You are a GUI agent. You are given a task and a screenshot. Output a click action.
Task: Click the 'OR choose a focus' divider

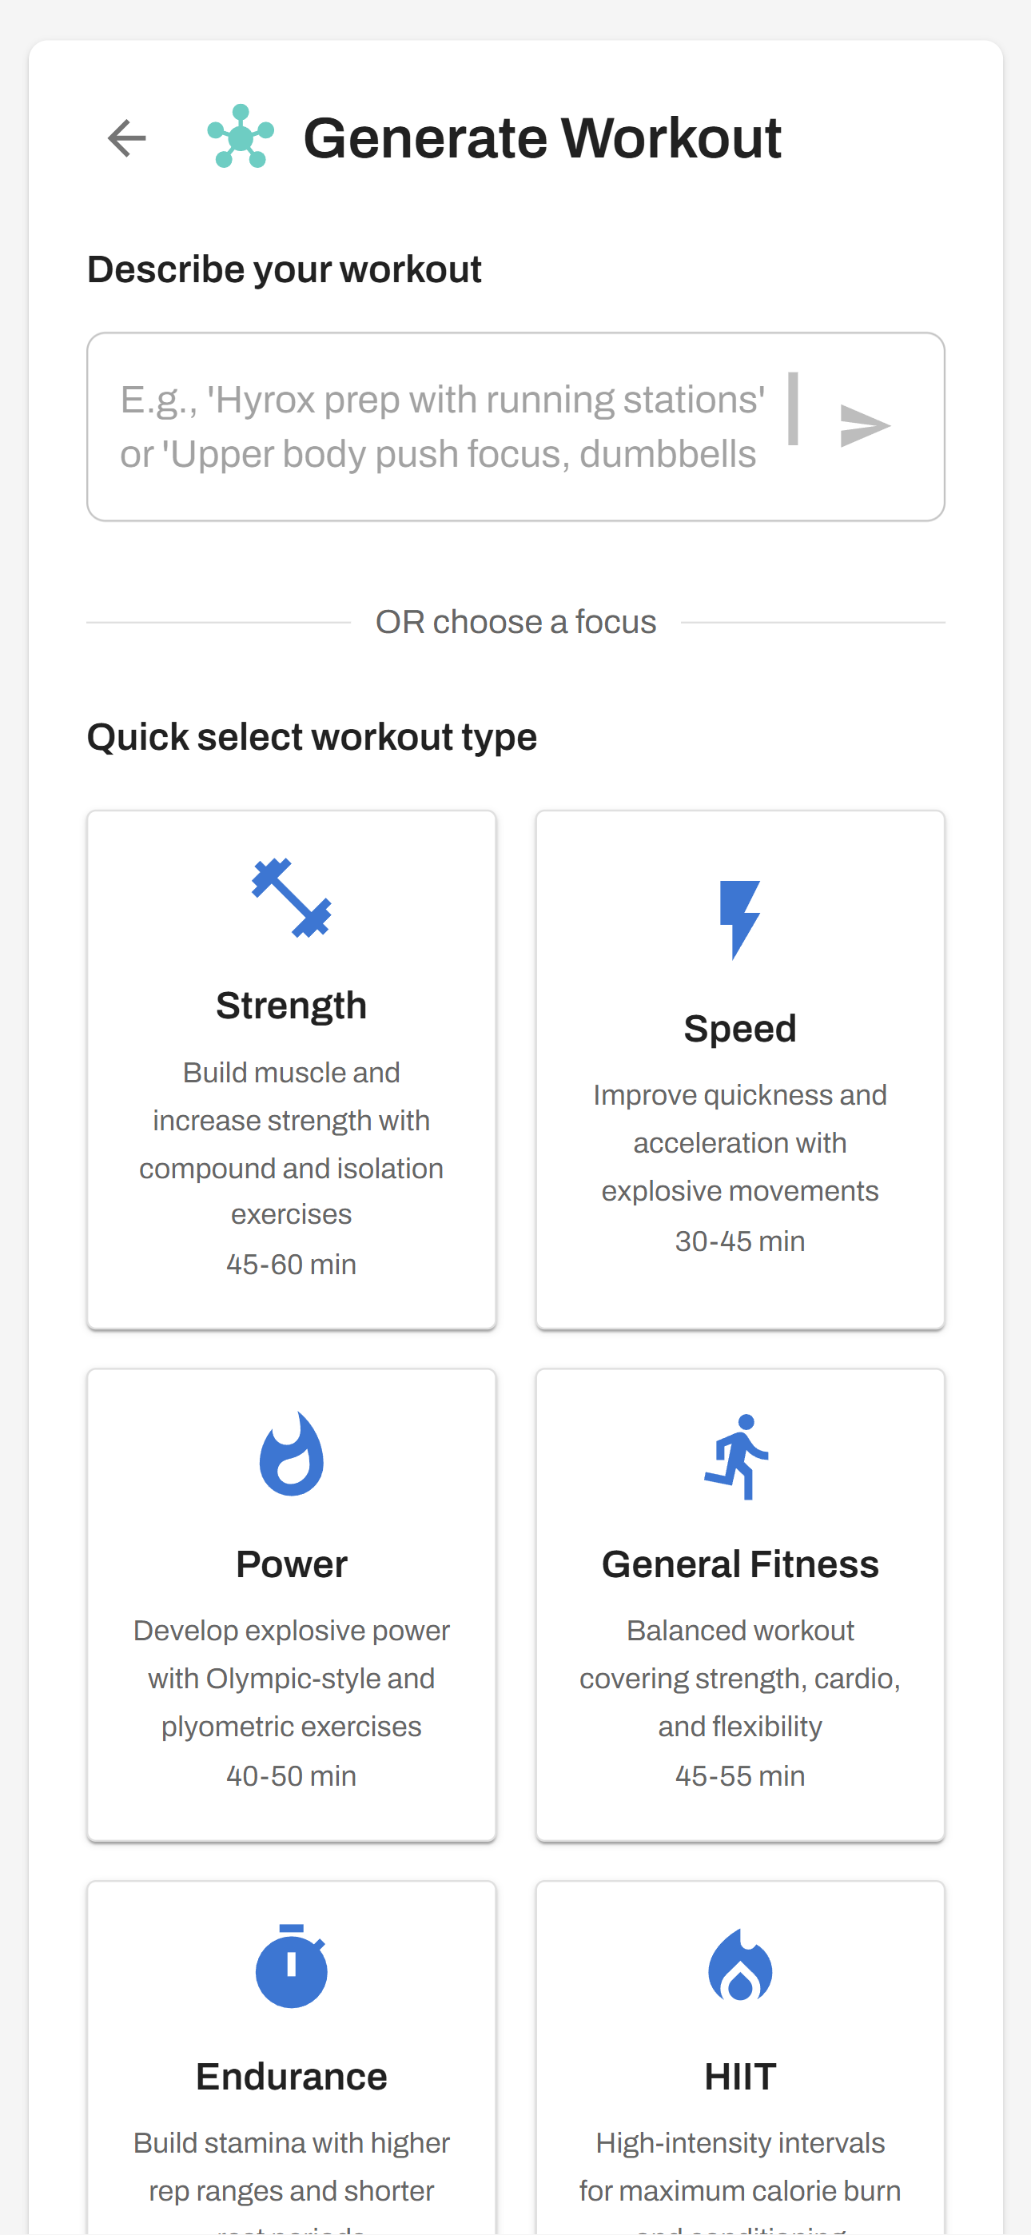click(515, 620)
